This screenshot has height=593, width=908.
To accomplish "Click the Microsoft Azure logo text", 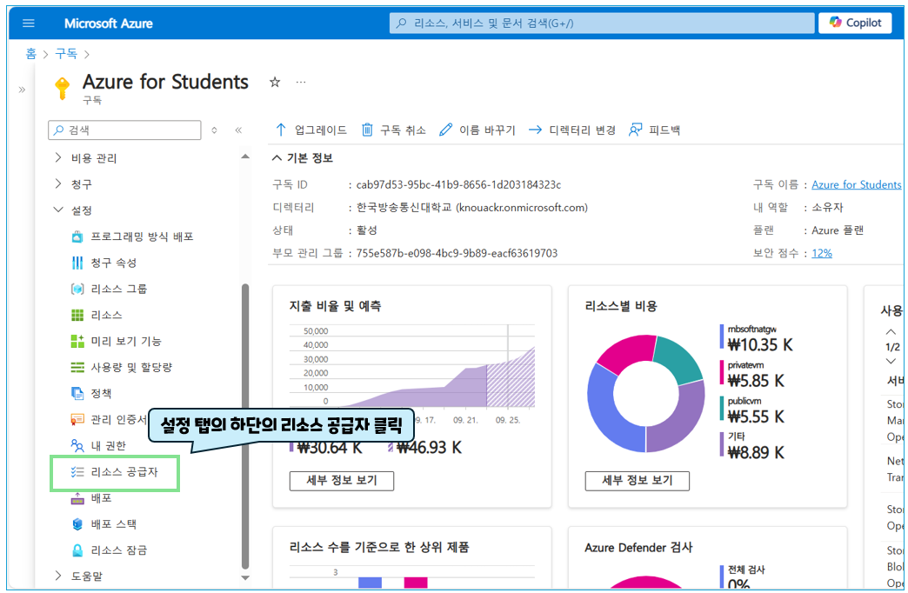I will (x=109, y=23).
